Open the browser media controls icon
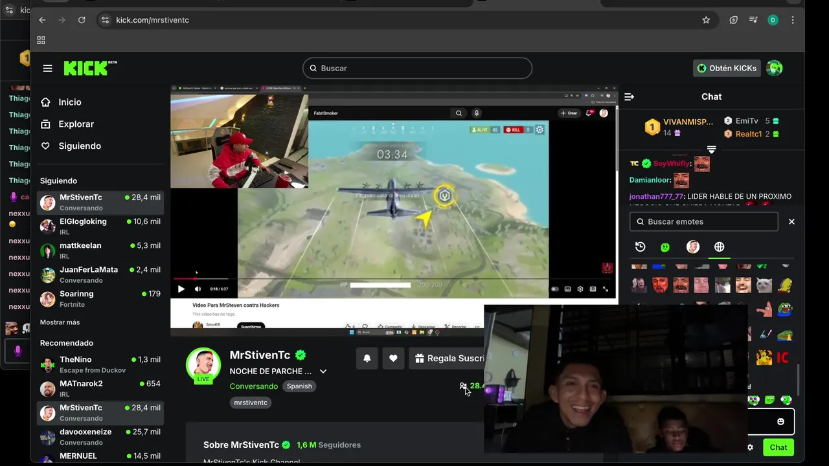This screenshot has width=829, height=466. point(753,20)
